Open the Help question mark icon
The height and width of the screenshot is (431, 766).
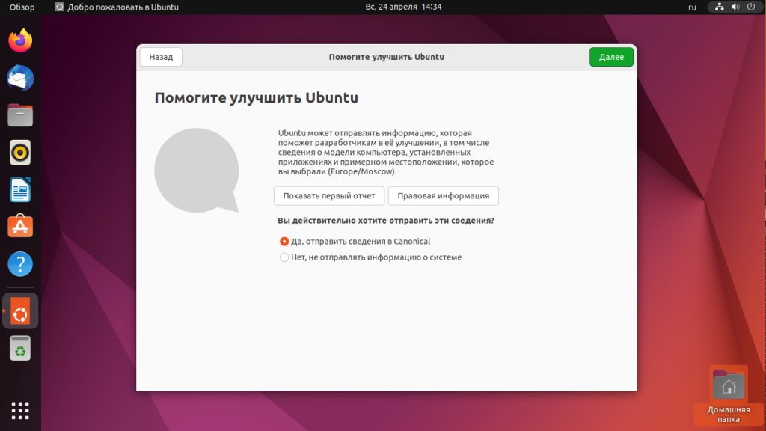(20, 263)
